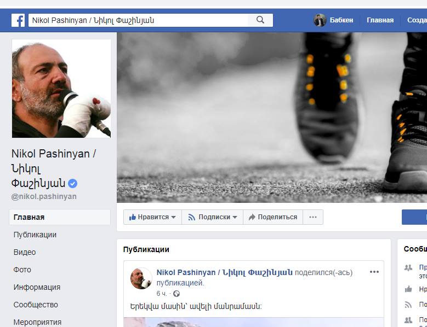The image size is (427, 327).
Task: Click the Armenian post text line
Action: coord(196,307)
